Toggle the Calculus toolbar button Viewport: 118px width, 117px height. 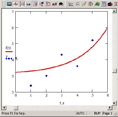click(35, 4)
